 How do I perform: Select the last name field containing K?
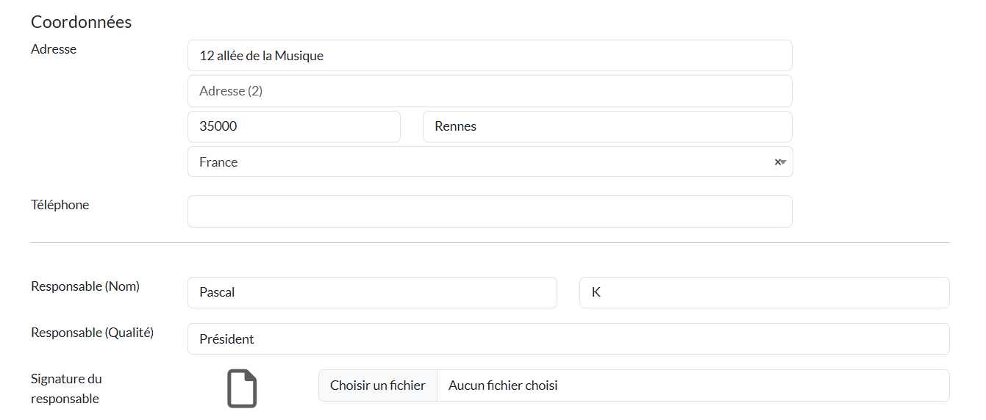[x=764, y=292]
